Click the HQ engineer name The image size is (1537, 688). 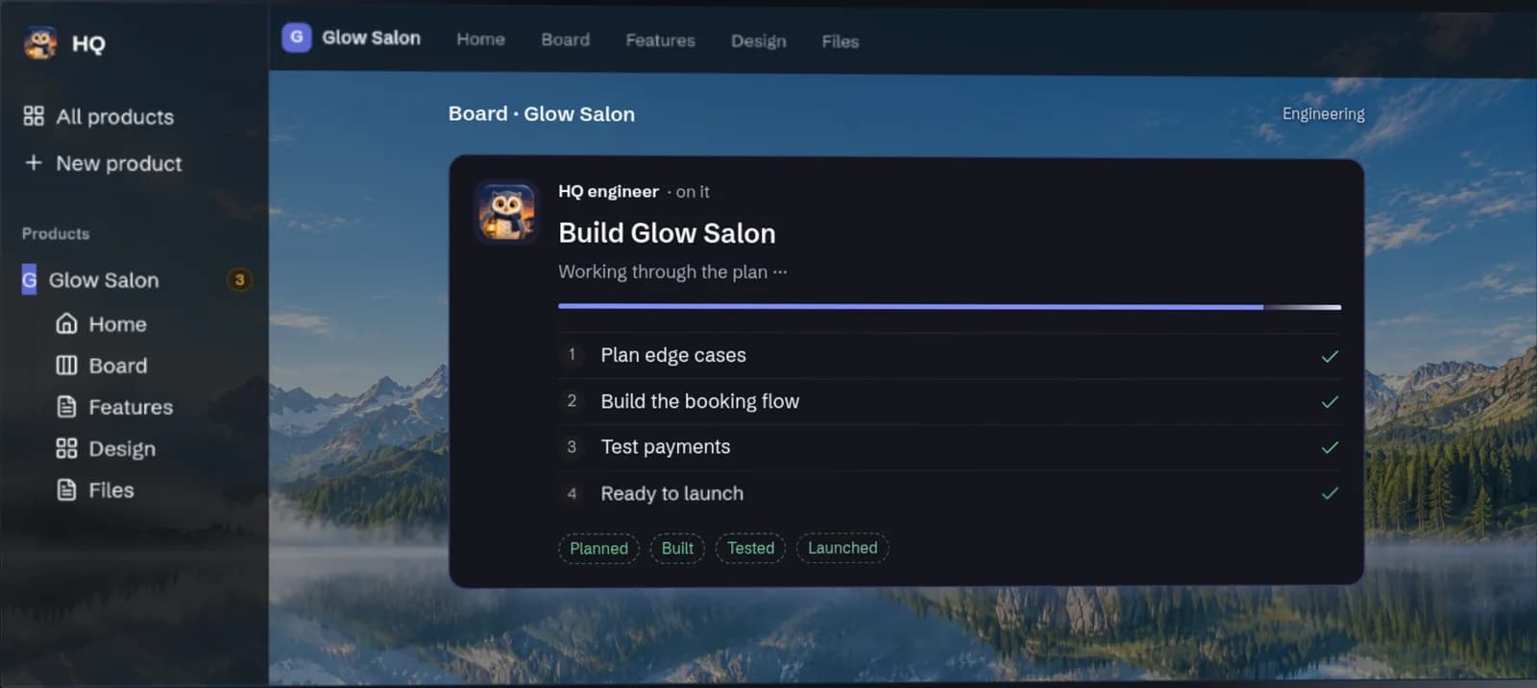(x=608, y=191)
